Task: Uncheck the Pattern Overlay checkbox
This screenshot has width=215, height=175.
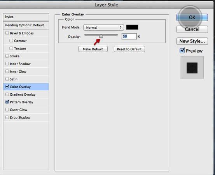Action: pos(7,102)
